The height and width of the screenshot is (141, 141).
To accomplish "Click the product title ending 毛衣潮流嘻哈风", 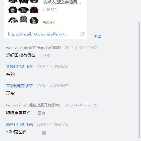I will [62, 2].
